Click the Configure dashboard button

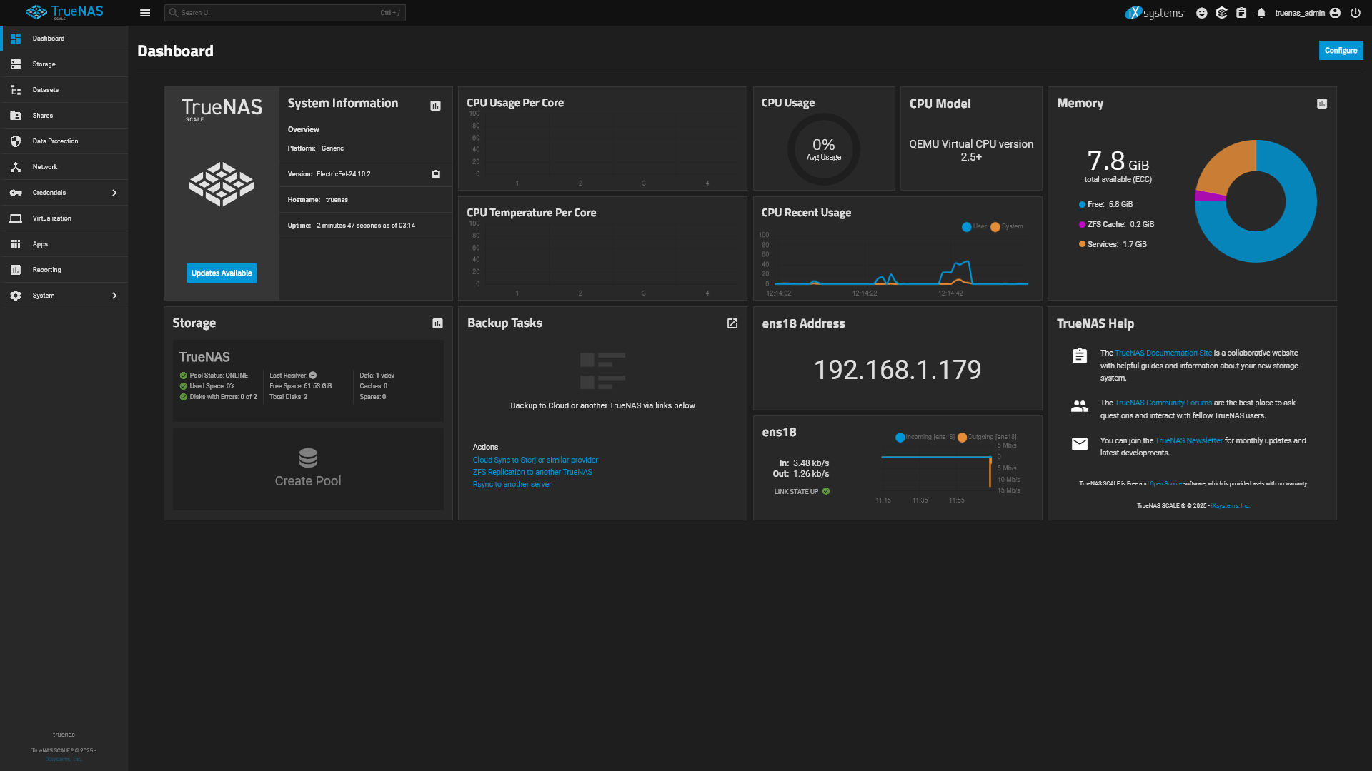point(1340,51)
